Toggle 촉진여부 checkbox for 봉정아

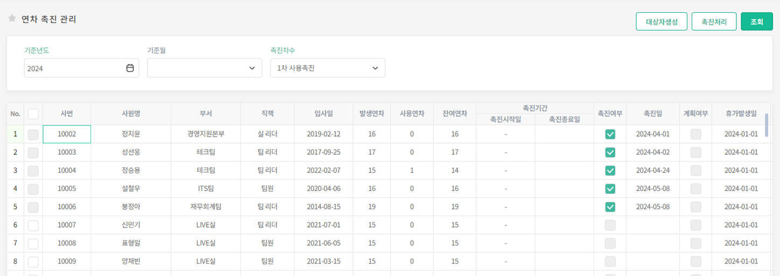coord(610,207)
